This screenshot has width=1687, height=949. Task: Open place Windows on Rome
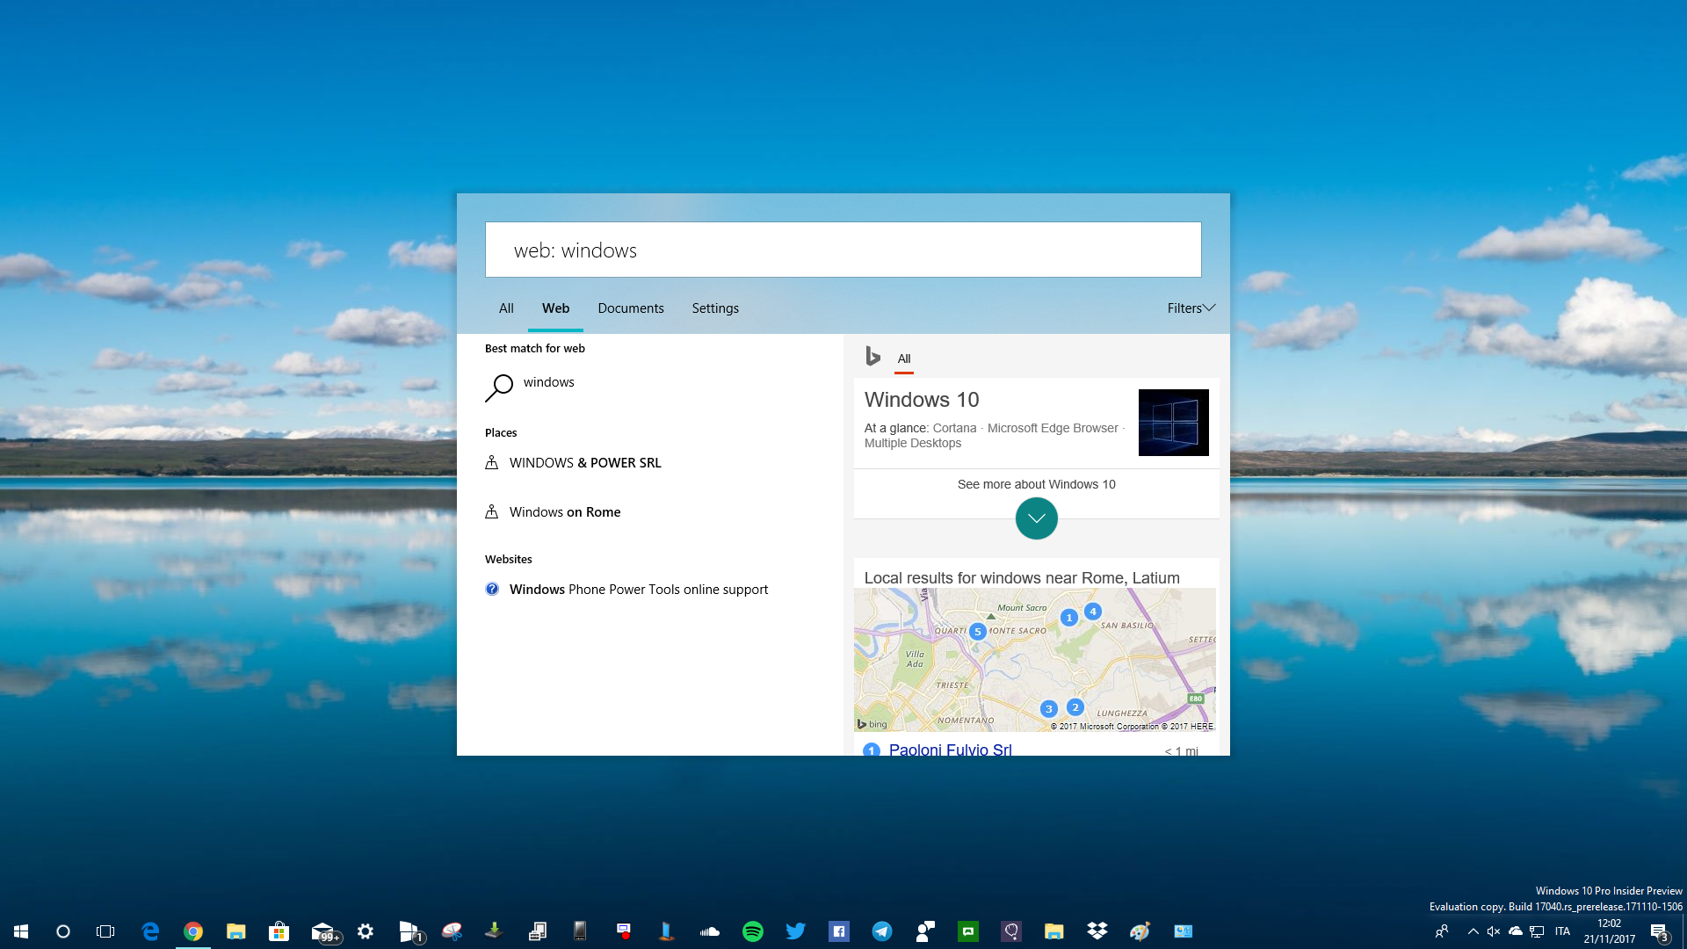pyautogui.click(x=650, y=512)
